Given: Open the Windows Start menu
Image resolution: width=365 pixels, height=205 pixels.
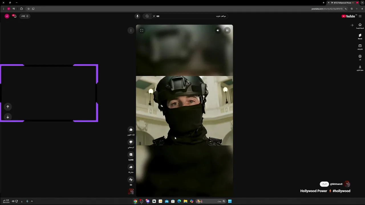Looking at the screenshot, I should click(230, 201).
